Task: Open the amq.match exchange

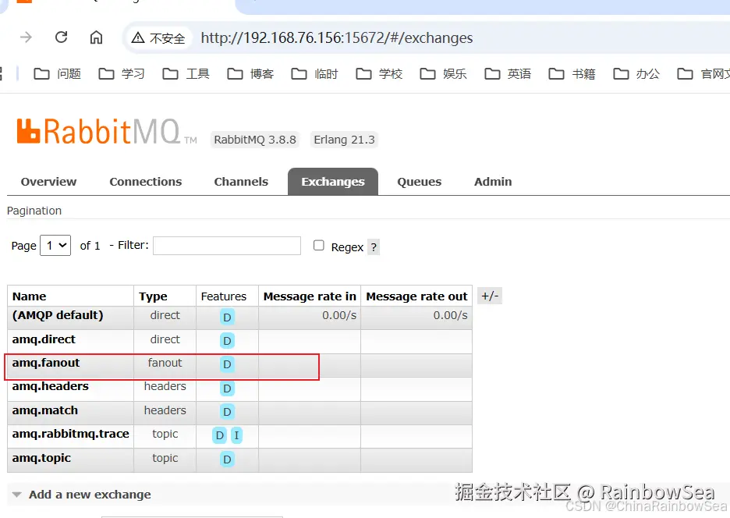Action: click(45, 410)
